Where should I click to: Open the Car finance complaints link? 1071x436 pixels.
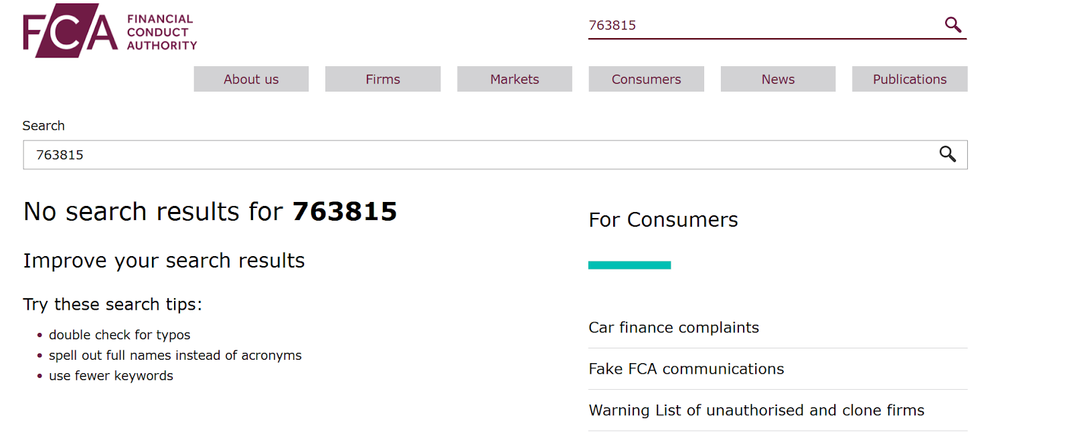673,328
